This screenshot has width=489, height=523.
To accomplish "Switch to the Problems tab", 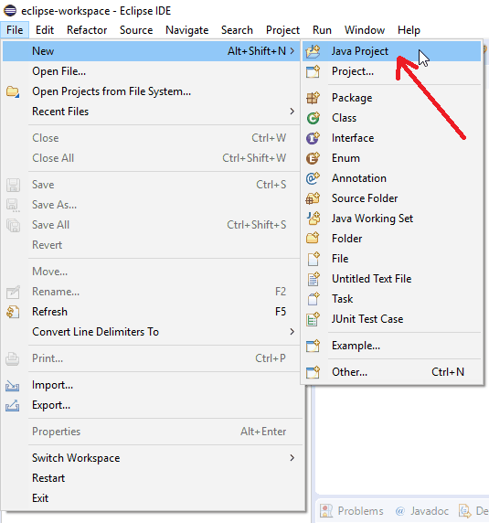I will pyautogui.click(x=352, y=511).
